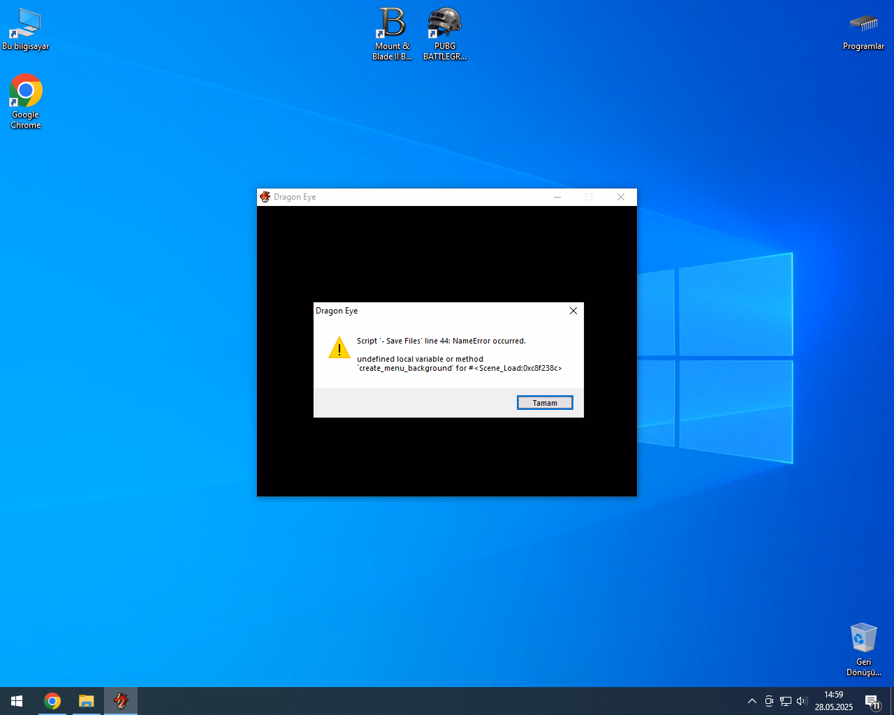This screenshot has height=715, width=894.
Task: Show hidden system tray icons
Action: [752, 701]
